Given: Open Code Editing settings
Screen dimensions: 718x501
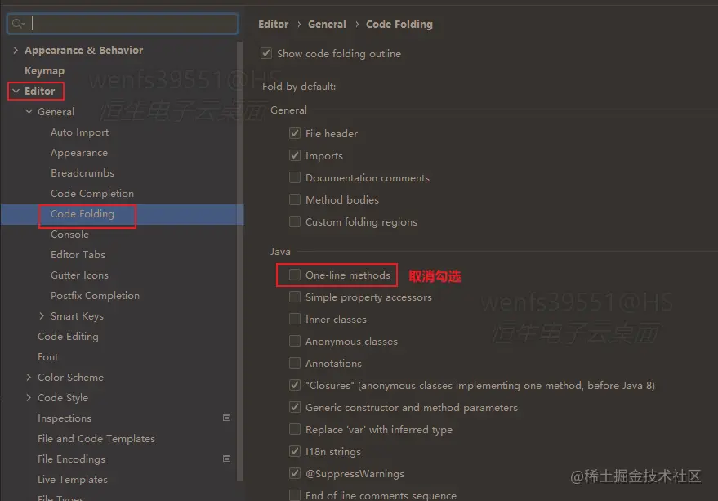Looking at the screenshot, I should pos(68,337).
